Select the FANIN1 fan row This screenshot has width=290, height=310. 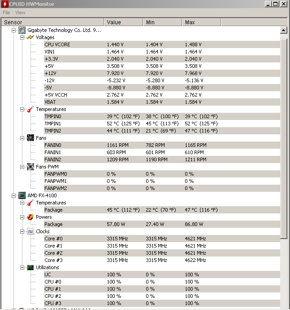pyautogui.click(x=162, y=152)
